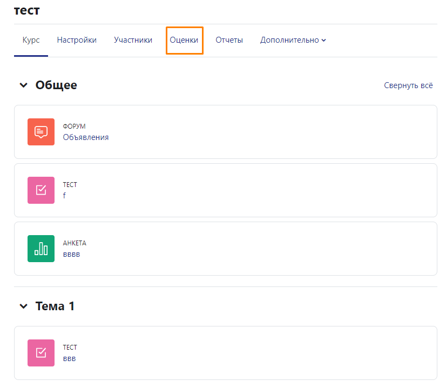This screenshot has height=387, width=446.
Task: Click the pink quiz icon for test f
Action: pos(41,190)
